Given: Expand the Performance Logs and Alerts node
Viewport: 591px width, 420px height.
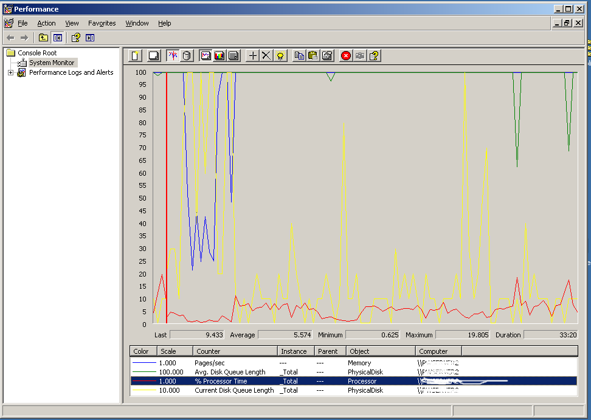Looking at the screenshot, I should tap(10, 72).
